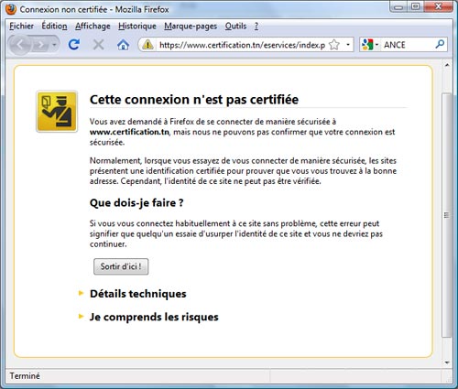This screenshot has height=389, width=458.
Task: Open the navigation history dropdown arrow
Action: 54,45
